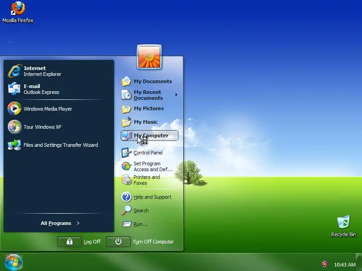Screen dimensions: 362x271
Task: Open the My Music label
Action: coord(146,122)
